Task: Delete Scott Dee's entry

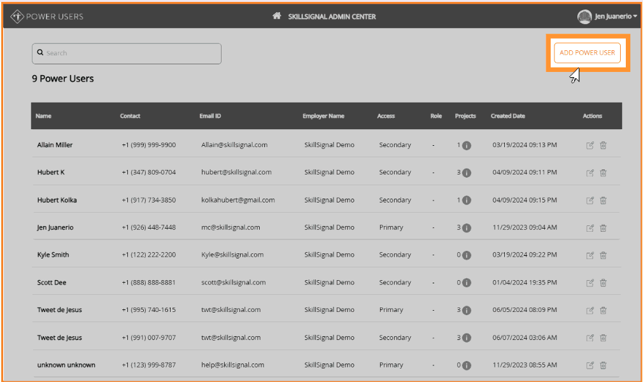Action: pos(604,283)
